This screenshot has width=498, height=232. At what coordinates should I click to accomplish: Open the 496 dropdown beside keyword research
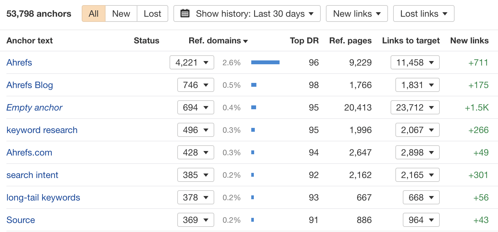pyautogui.click(x=196, y=130)
